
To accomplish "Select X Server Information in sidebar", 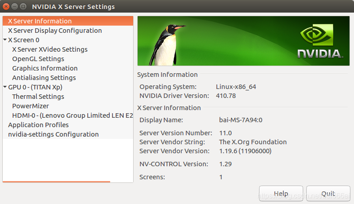I will point(68,21).
